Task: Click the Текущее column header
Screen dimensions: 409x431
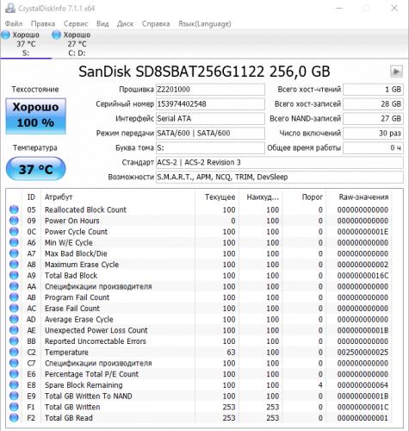Action: (x=217, y=197)
